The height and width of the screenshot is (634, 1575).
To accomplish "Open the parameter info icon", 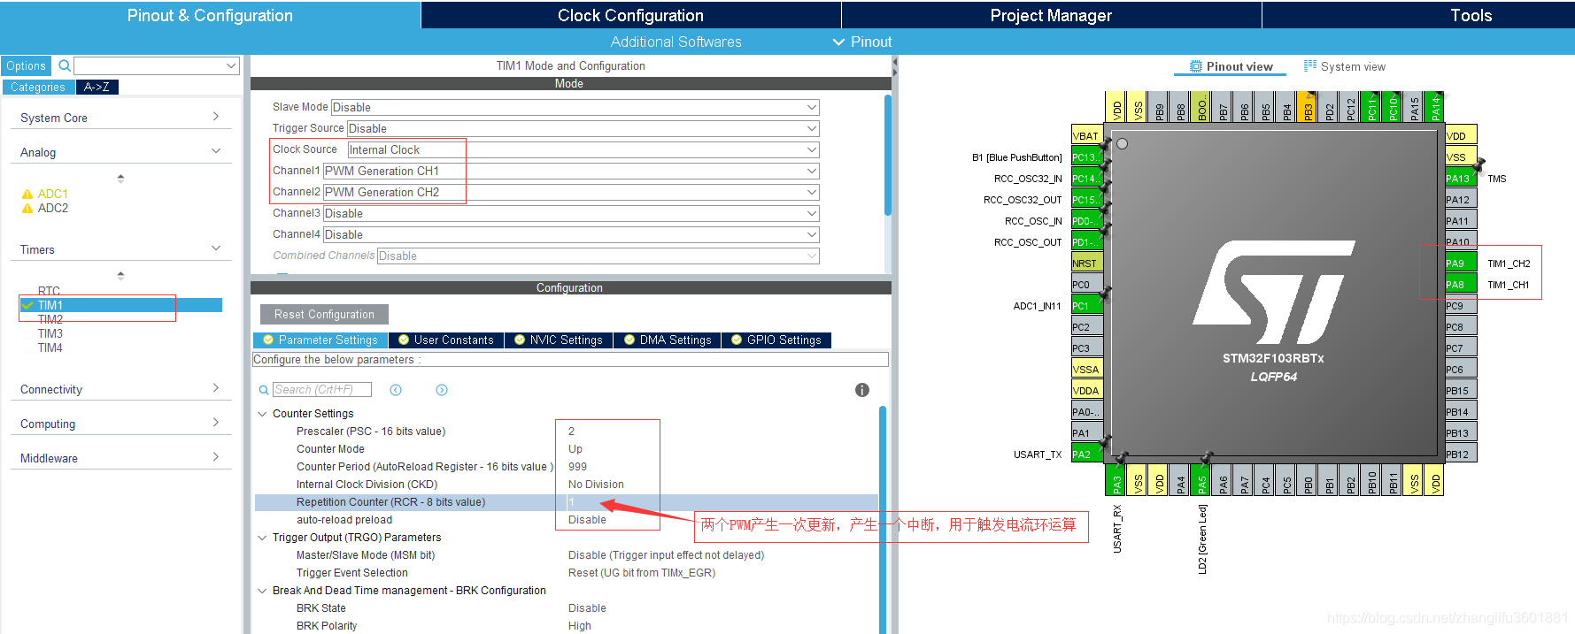I will [862, 390].
